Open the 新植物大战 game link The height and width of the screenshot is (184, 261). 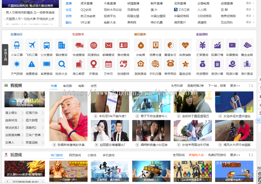point(196,155)
